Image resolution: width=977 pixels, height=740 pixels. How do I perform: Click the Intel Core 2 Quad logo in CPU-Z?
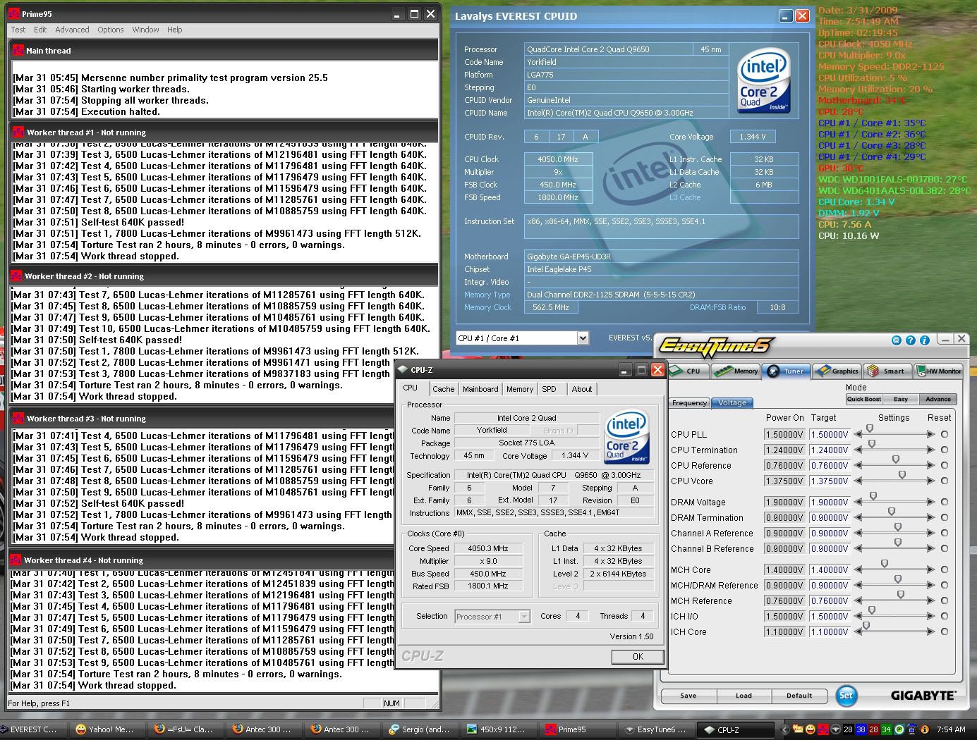(626, 438)
